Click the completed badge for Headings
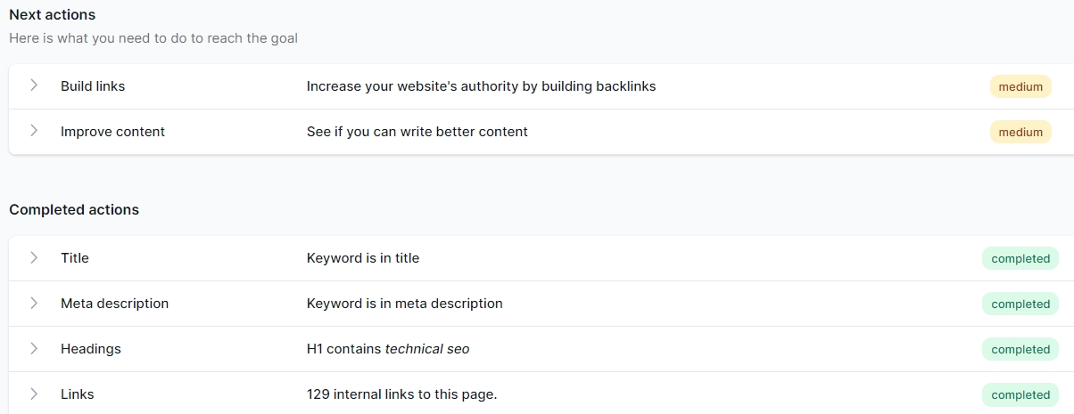Image resolution: width=1074 pixels, height=414 pixels. 1020,350
